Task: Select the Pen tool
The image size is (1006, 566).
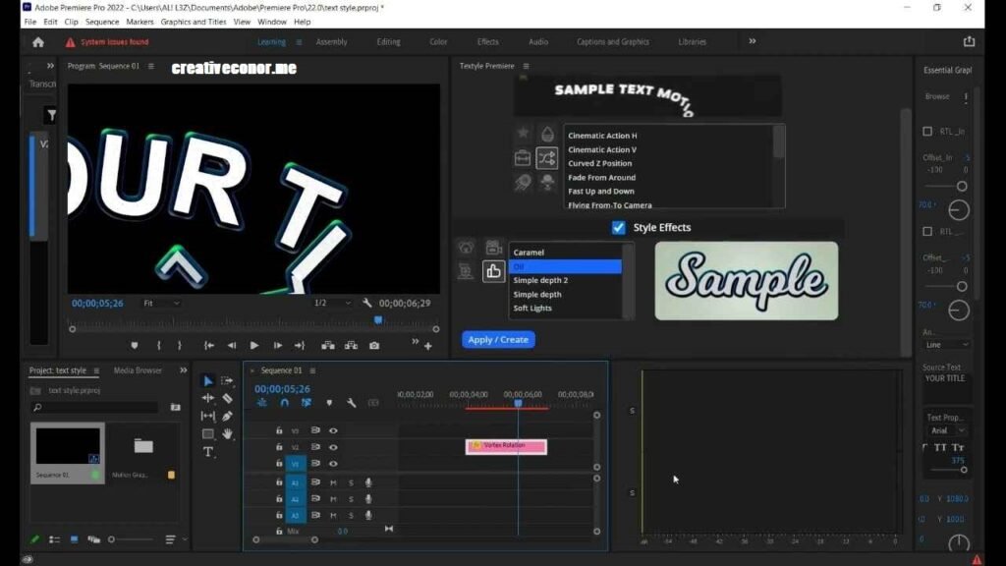Action: (x=227, y=416)
